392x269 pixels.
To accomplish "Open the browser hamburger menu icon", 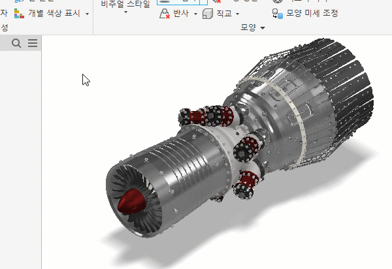I will [x=33, y=43].
